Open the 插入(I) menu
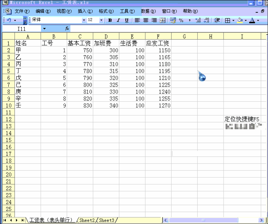 click(x=85, y=11)
